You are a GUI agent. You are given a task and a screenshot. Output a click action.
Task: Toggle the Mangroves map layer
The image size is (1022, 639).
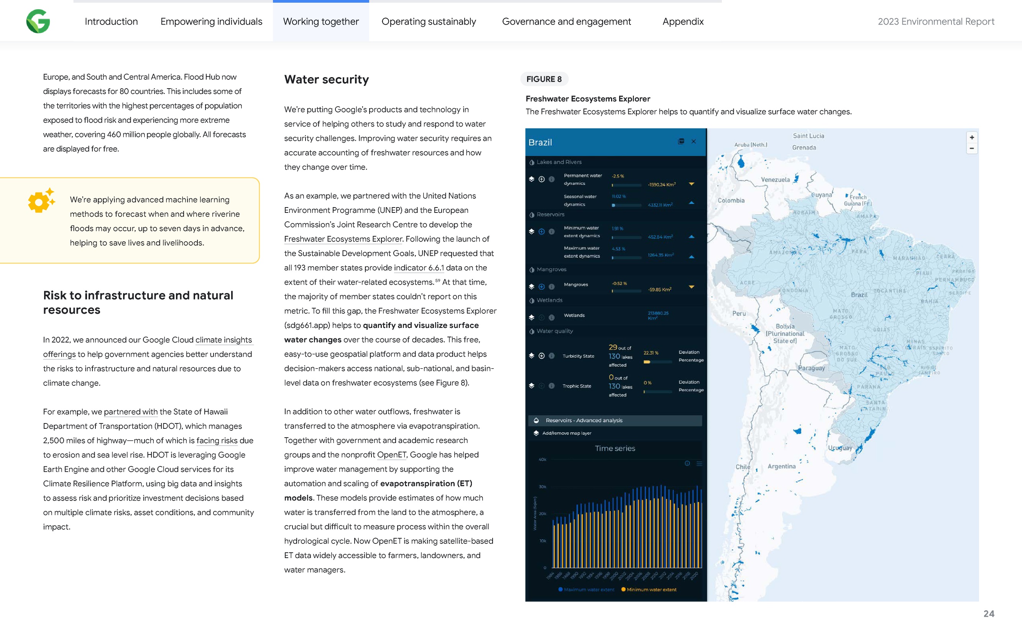point(531,287)
